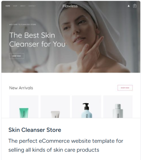Go to the Home menu item

[8, 6]
